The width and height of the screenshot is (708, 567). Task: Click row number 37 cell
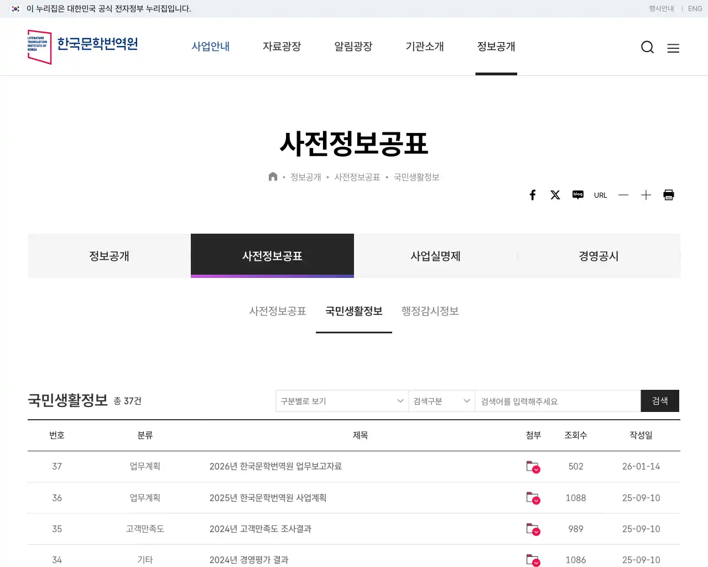tap(57, 467)
